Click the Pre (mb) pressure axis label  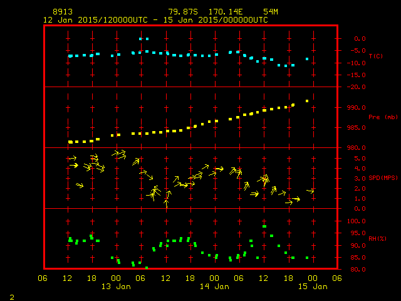tap(383, 117)
